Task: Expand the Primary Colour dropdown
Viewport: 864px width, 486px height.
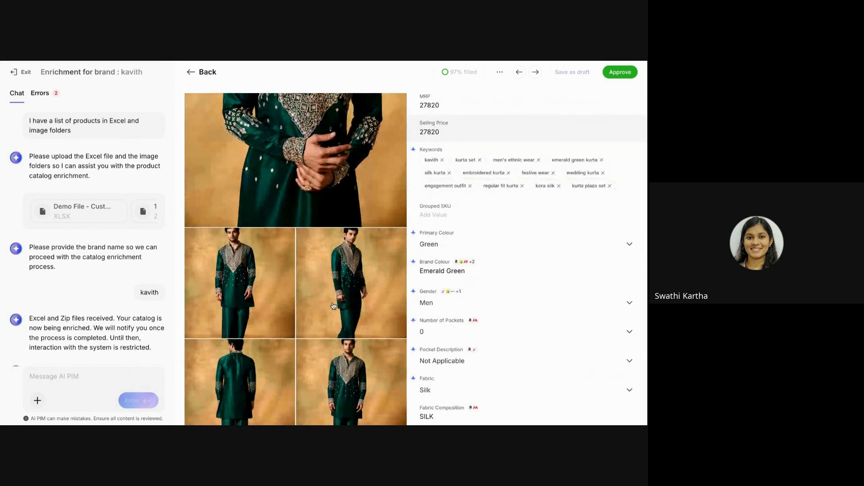Action: click(x=629, y=244)
